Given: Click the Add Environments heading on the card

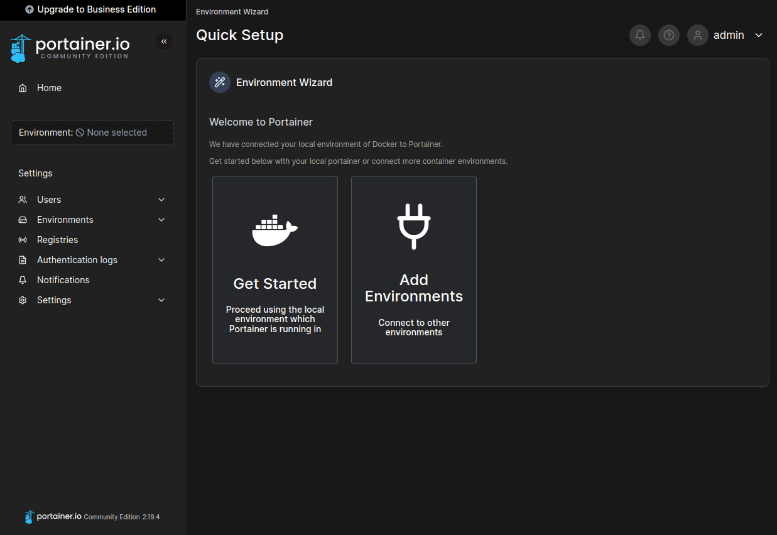Looking at the screenshot, I should [414, 288].
